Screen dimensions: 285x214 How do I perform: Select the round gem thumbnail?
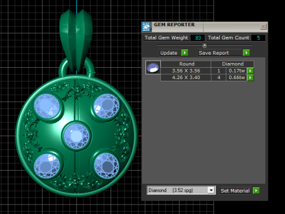click(x=153, y=67)
